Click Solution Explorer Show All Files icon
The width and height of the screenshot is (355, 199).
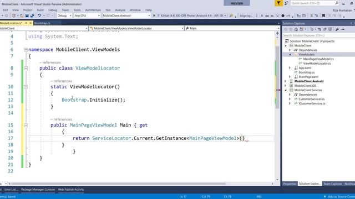tap(330, 29)
